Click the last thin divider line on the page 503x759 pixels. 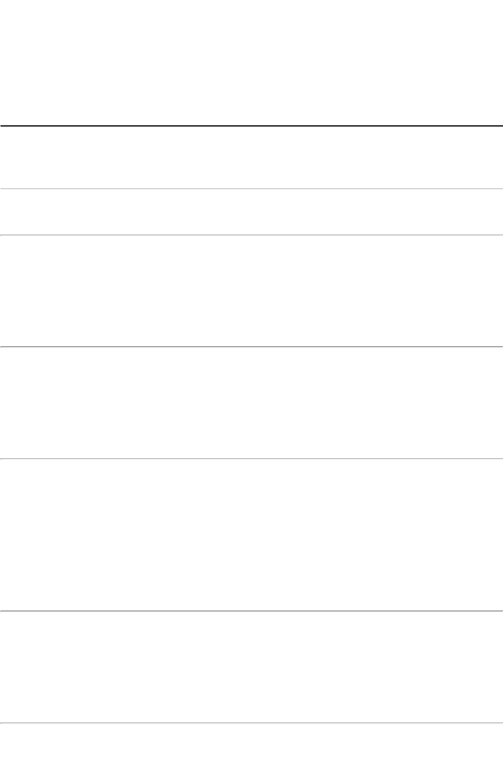251,723
